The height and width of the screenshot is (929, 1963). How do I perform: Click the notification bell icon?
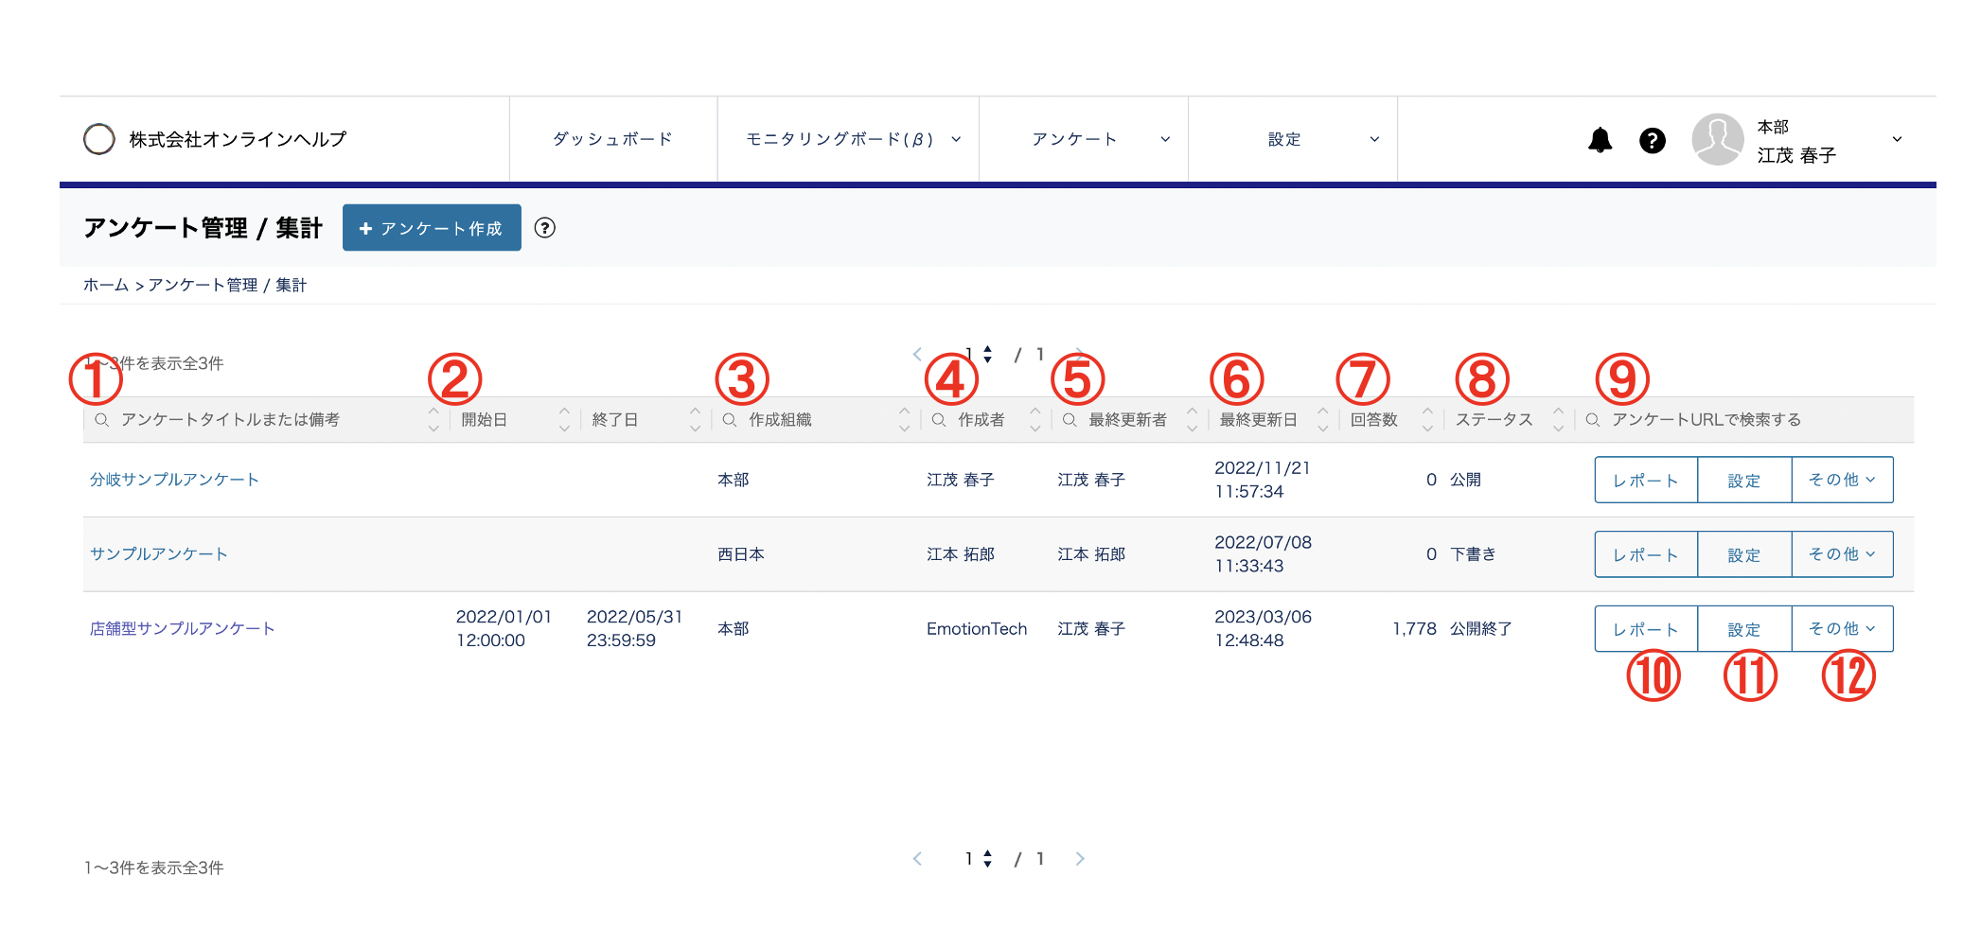point(1600,140)
